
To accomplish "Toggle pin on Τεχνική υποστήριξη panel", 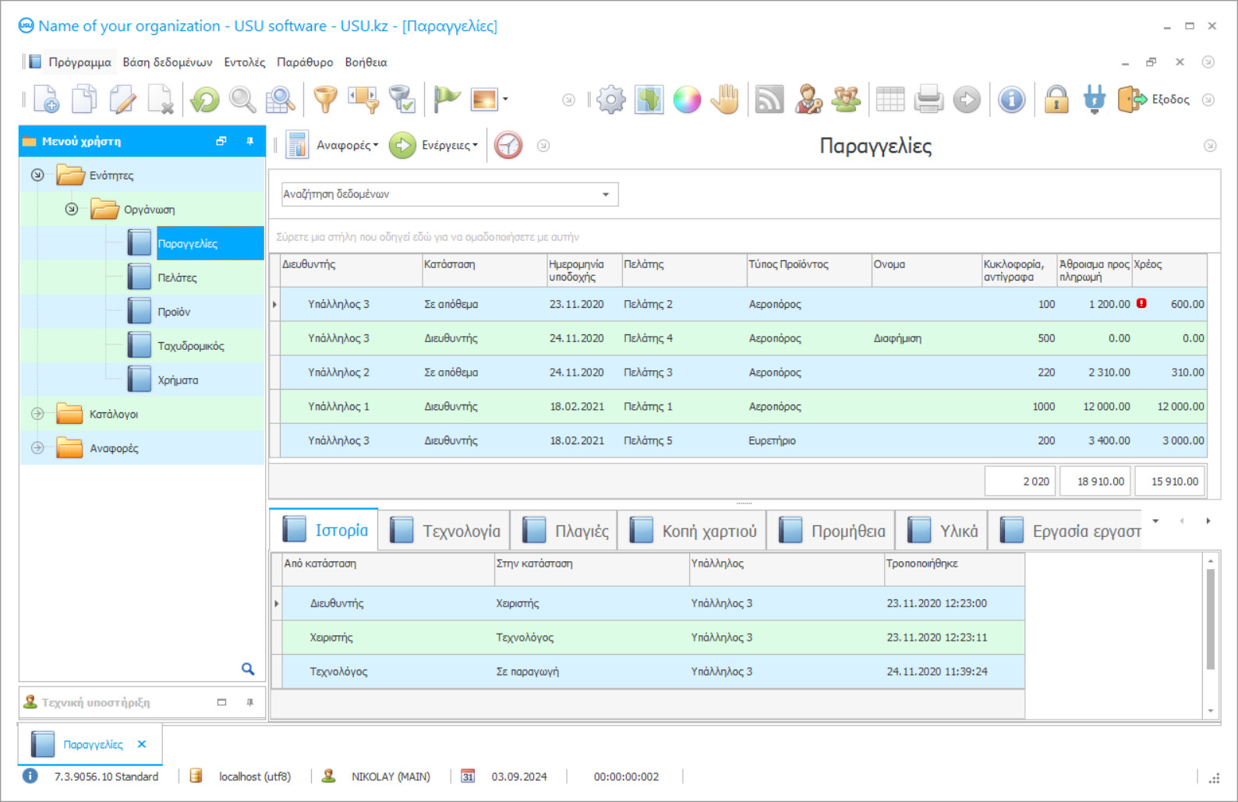I will [x=249, y=702].
